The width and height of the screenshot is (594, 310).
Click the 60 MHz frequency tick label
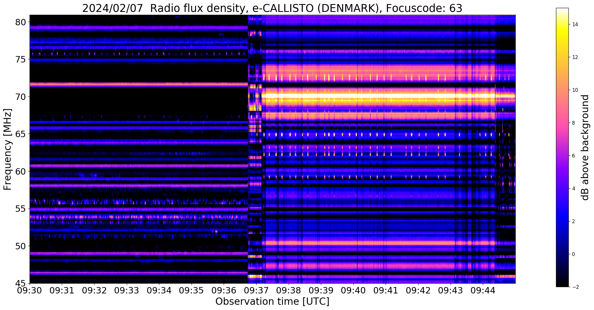20,171
